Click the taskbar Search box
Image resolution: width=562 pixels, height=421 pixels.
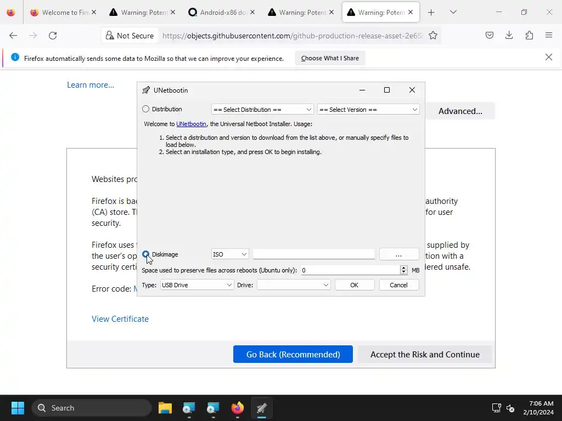pos(92,408)
